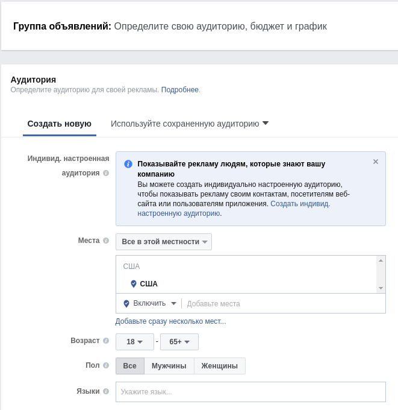Open the Подробнее link
Screen dimensions: 398x410
[x=179, y=90]
